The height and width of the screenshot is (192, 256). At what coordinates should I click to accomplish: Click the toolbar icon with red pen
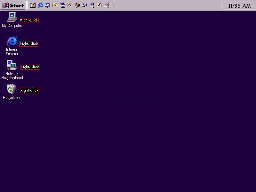(107, 5)
